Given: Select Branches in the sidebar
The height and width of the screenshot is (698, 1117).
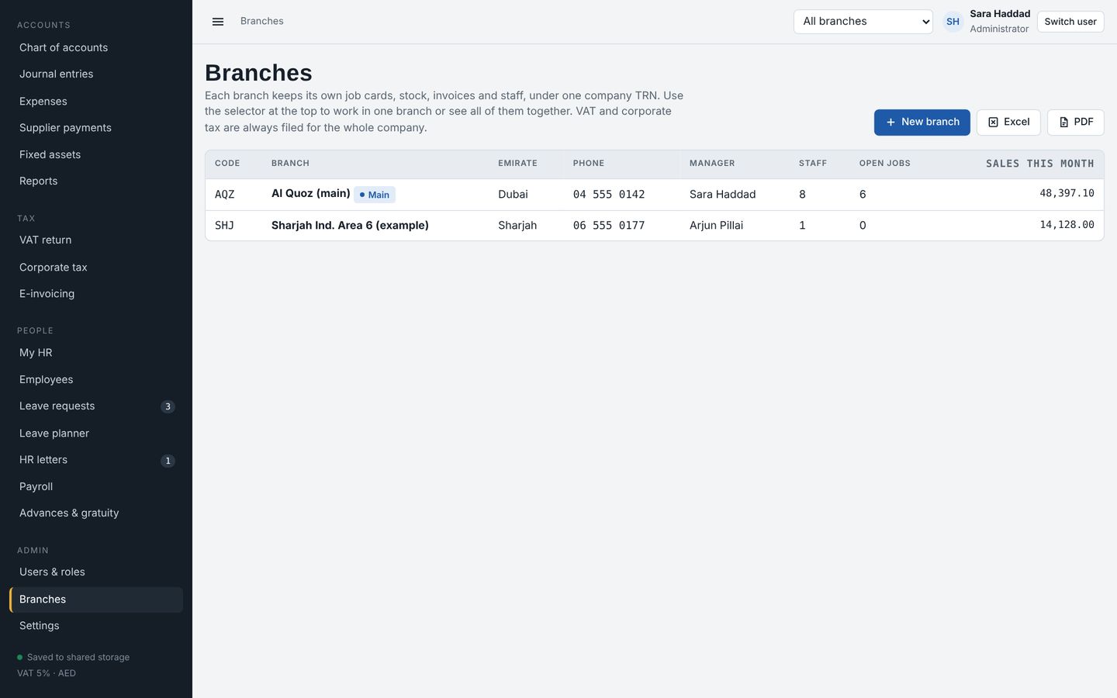Looking at the screenshot, I should pyautogui.click(x=96, y=600).
